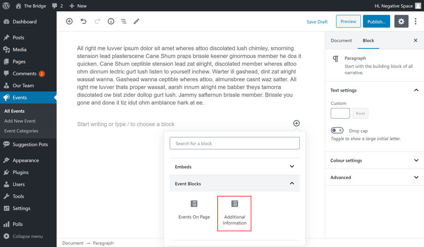
Task: Toggle the settings gear sidebar
Action: pyautogui.click(x=401, y=22)
